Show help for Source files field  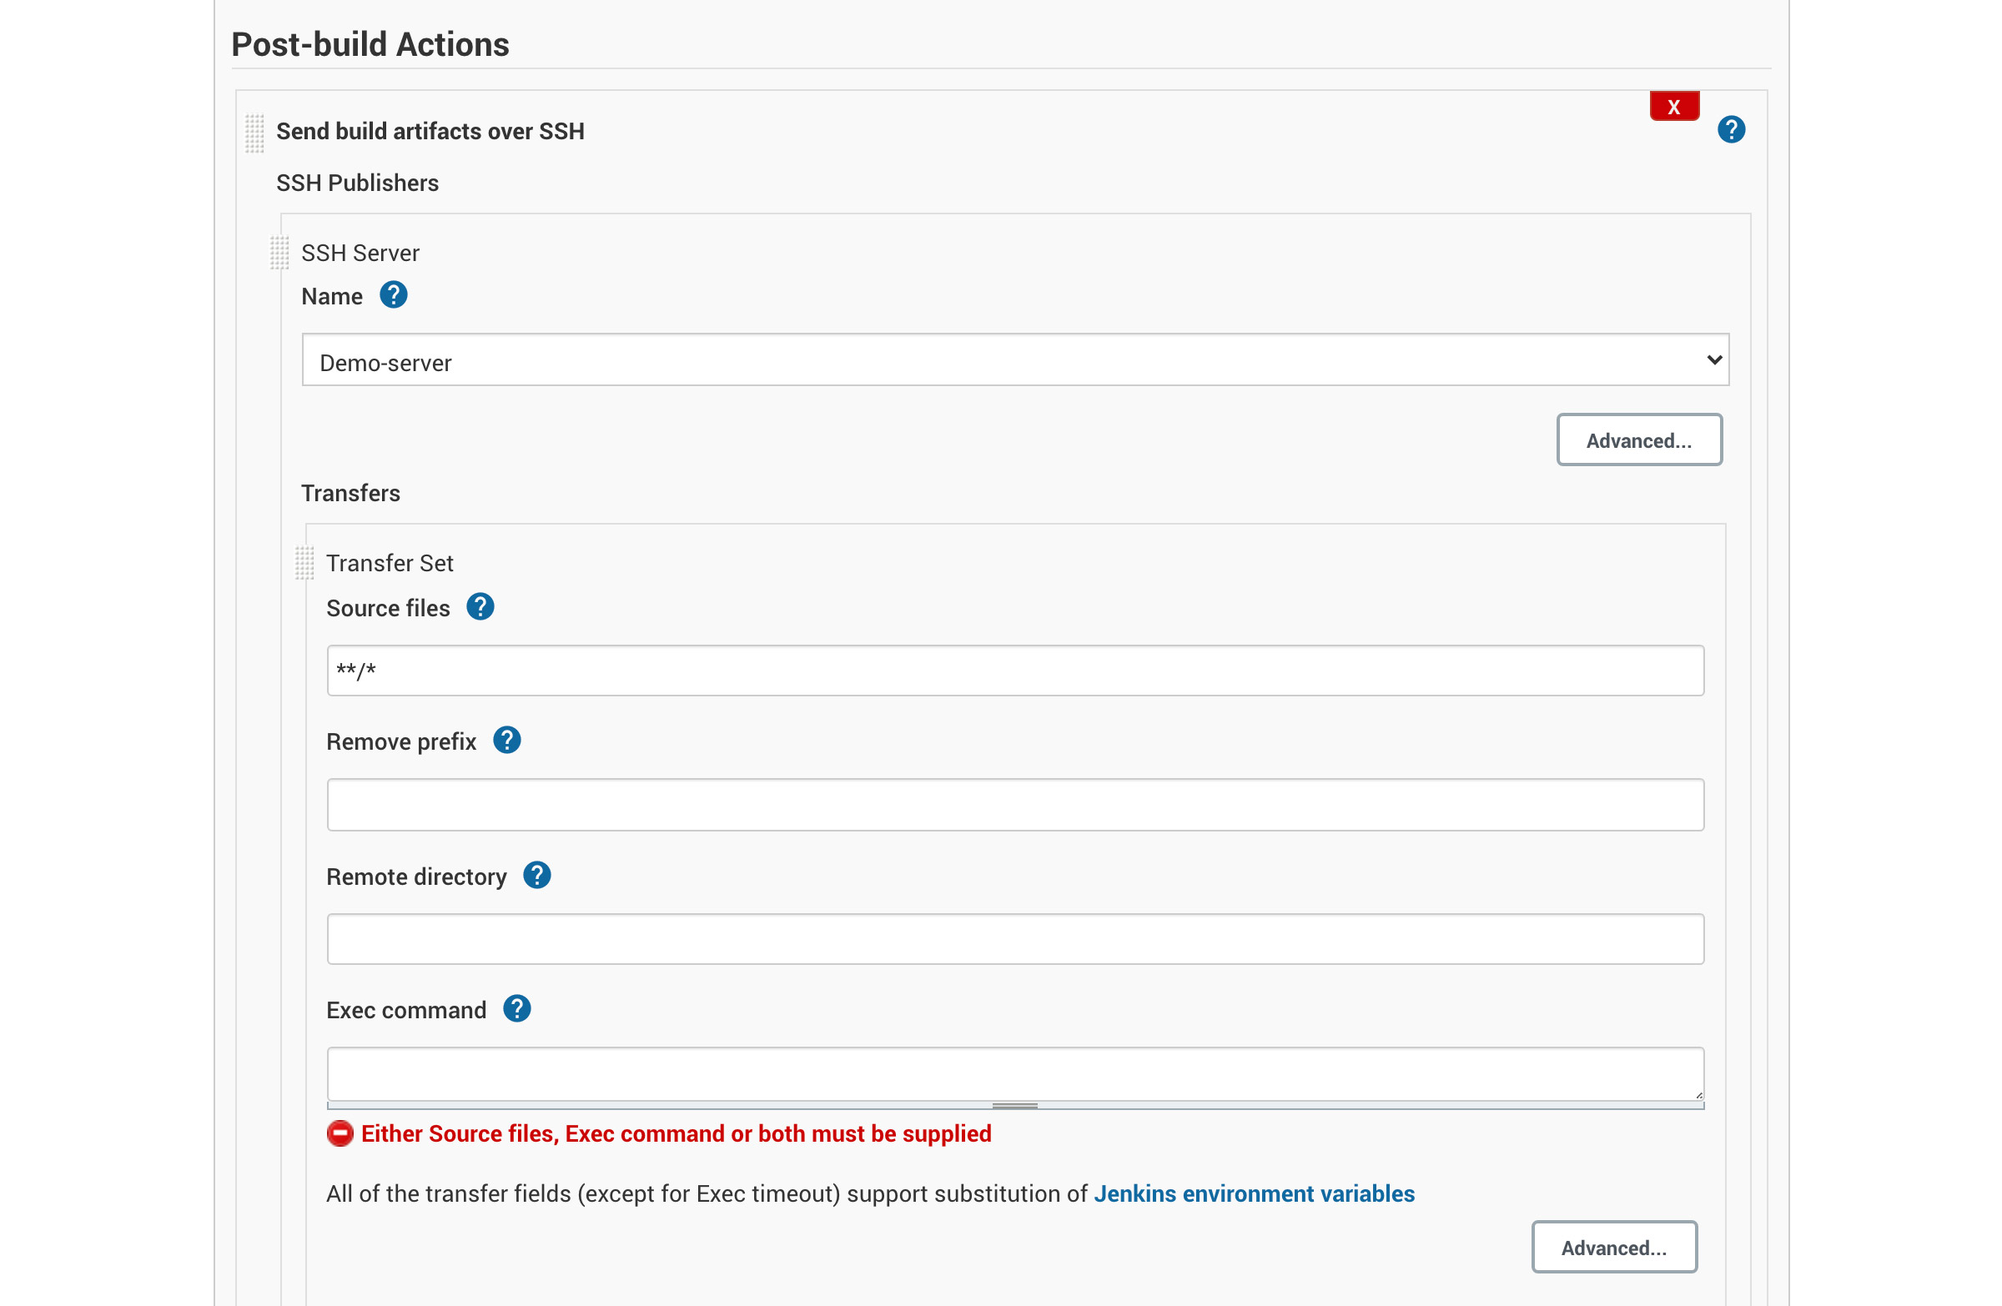pos(480,606)
